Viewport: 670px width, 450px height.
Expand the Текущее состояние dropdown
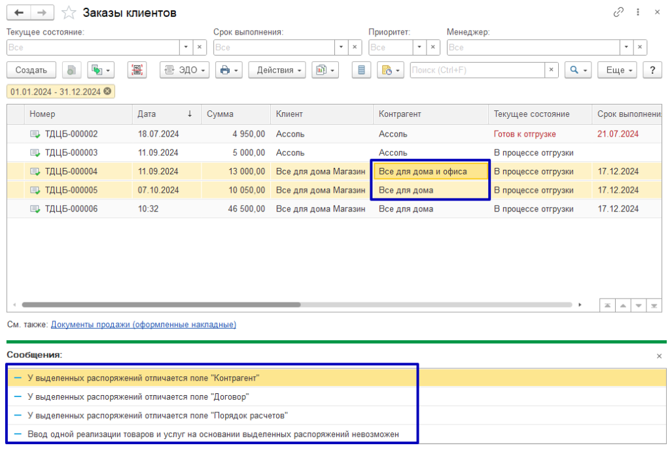click(186, 47)
